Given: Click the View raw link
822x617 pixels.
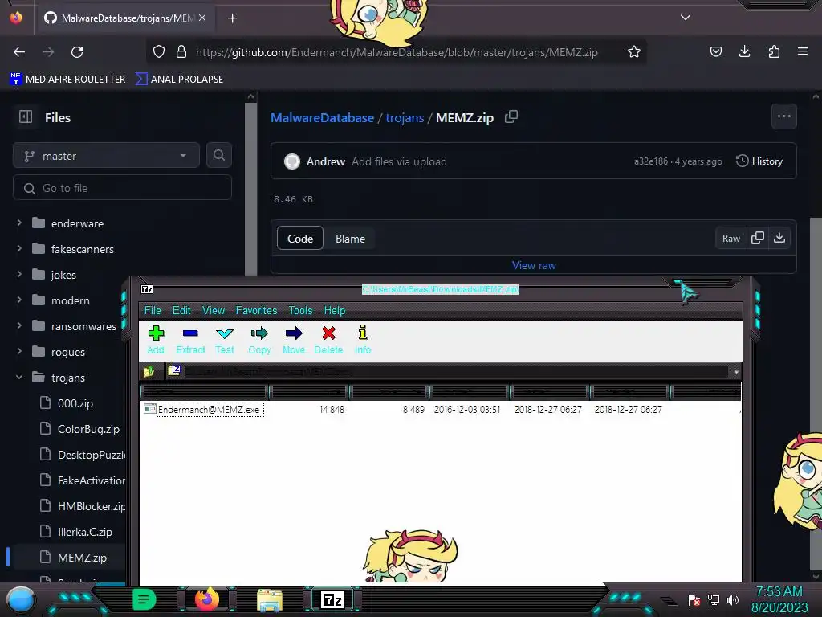Looking at the screenshot, I should point(534,265).
